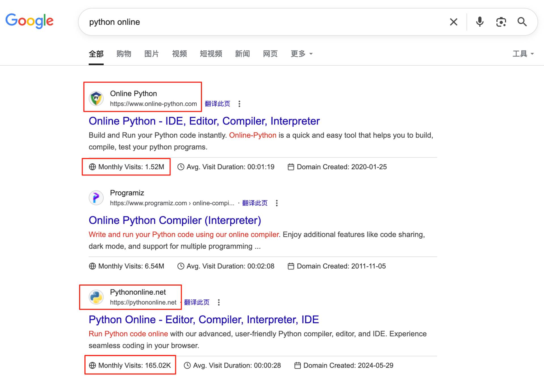Click globe icon beside Monthly Visits 6.54M
This screenshot has height=379, width=544.
(x=92, y=266)
